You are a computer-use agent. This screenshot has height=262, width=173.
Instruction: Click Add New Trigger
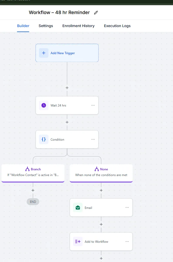(67, 53)
